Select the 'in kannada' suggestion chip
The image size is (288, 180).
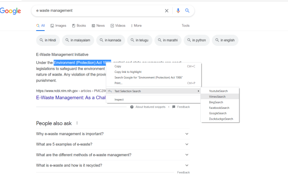pos(111,40)
